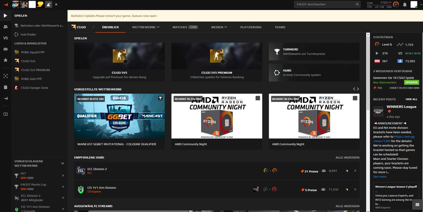Click '21 Preise' tag on ECL row
423x212 pixels.
(x=309, y=171)
